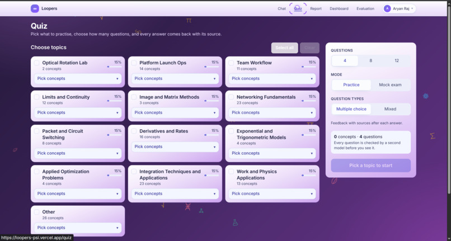This screenshot has width=451, height=241.
Task: Click the Aryan Raj avatar icon
Action: pos(387,8)
